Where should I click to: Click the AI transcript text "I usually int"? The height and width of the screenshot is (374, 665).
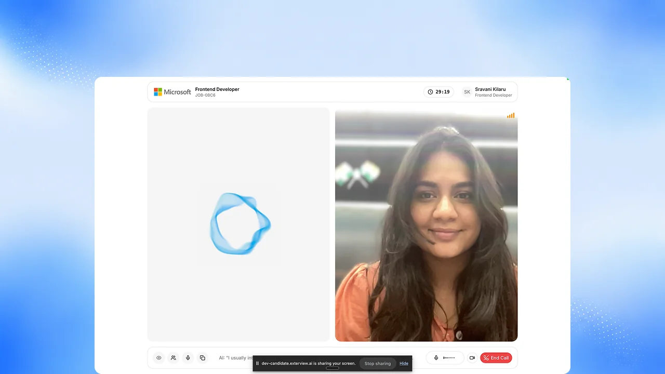click(236, 358)
